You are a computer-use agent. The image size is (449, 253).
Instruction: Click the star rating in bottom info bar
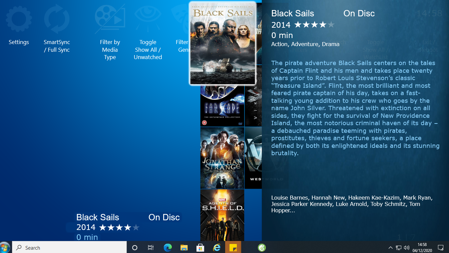pyautogui.click(x=119, y=228)
